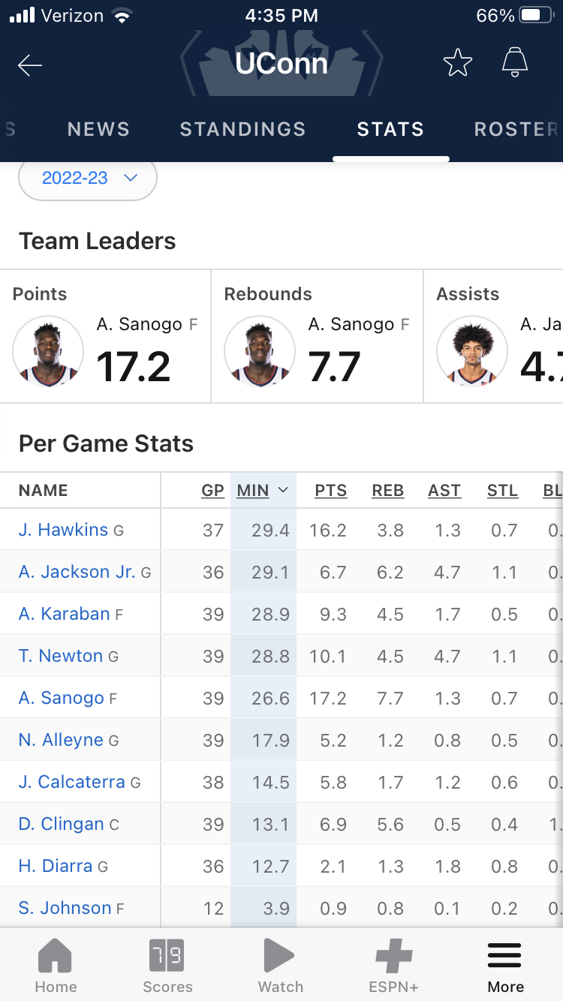Switch to the News tab
This screenshot has width=563, height=1001.
(x=98, y=129)
